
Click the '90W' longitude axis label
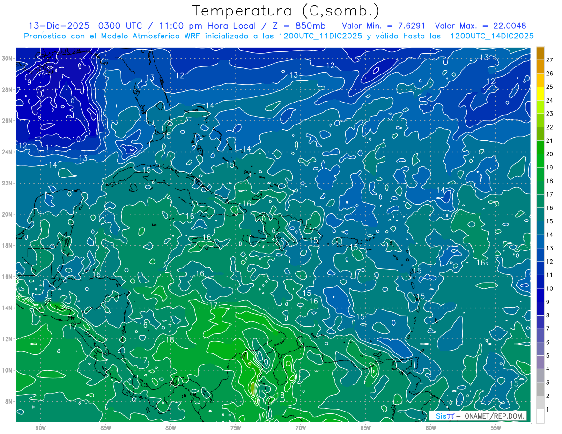(x=41, y=428)
